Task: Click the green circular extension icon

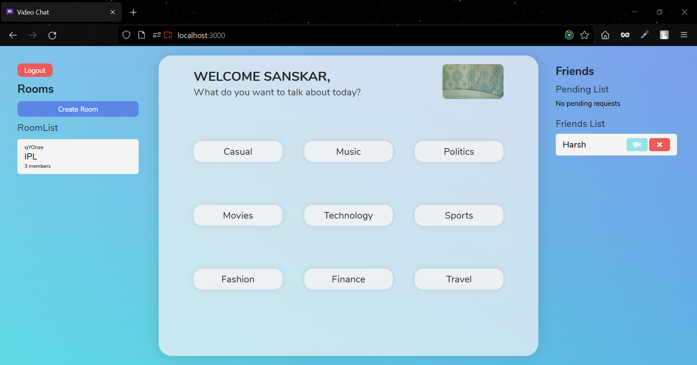Action: pos(569,35)
